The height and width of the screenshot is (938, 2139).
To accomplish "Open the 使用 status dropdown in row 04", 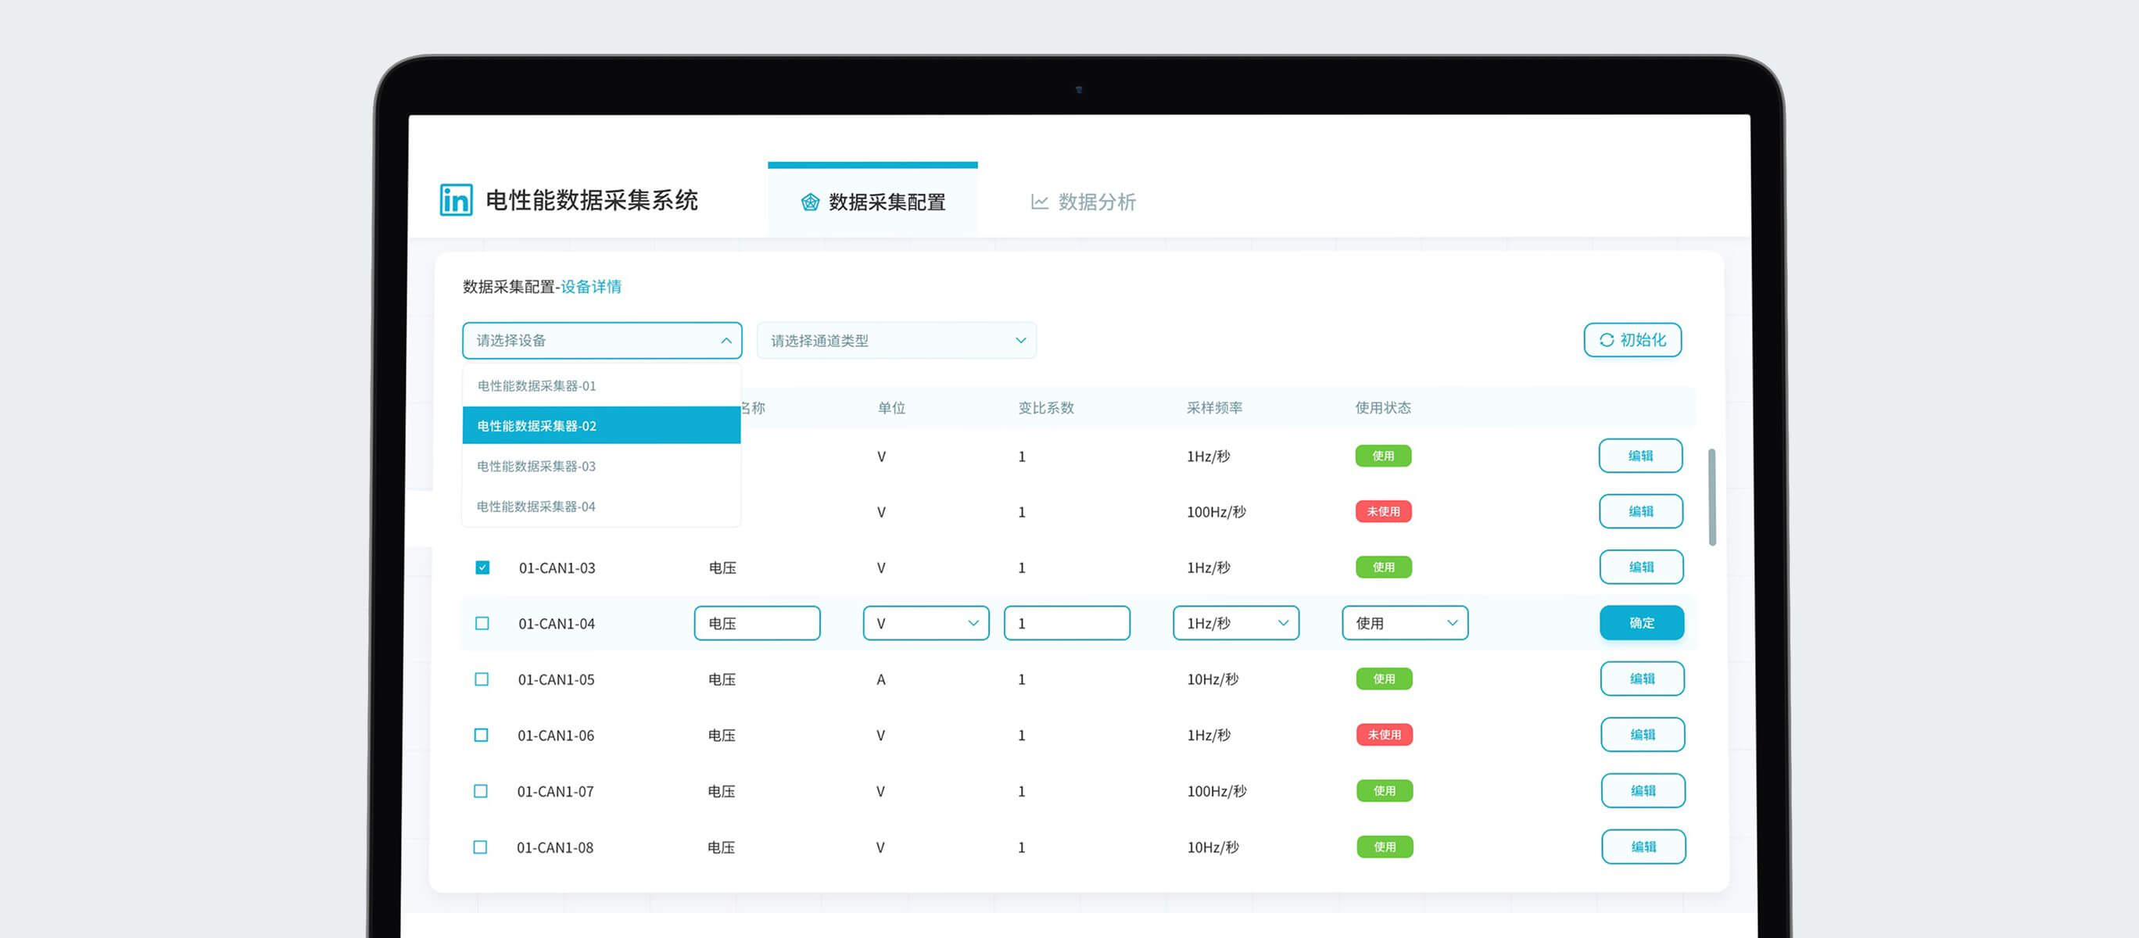I will [1404, 624].
